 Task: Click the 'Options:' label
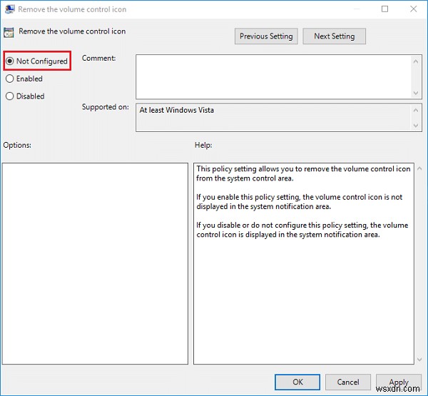click(17, 145)
